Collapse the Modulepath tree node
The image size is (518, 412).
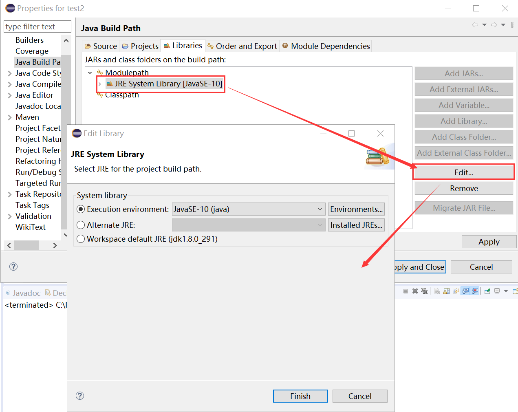pos(90,73)
